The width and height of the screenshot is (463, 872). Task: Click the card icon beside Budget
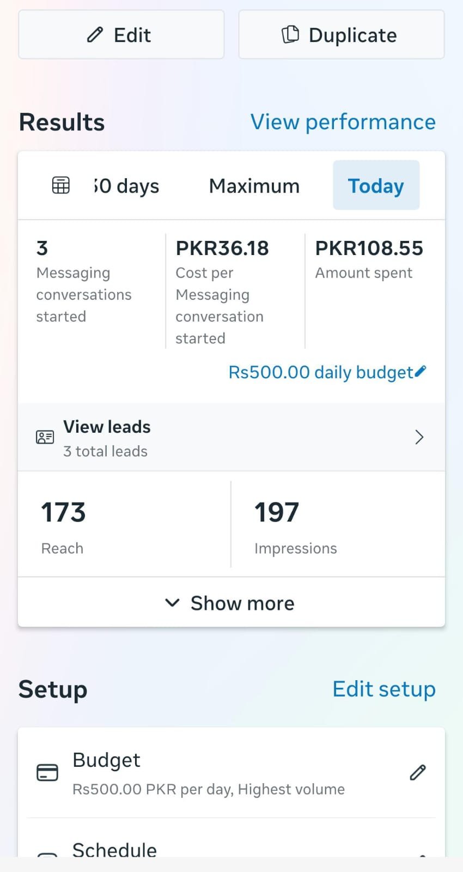(x=47, y=772)
